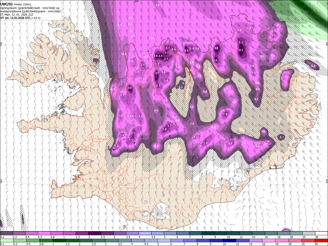Click the 'slydda/snjókoma (grátt/bleikt/grænt - mm/1klst)' line
The image size is (328, 246).
(x=30, y=11)
